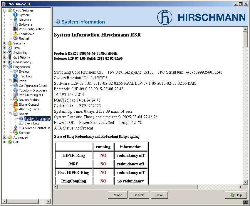Click the Reload button
Image resolution: width=250 pixels, height=206 pixels.
118,195
